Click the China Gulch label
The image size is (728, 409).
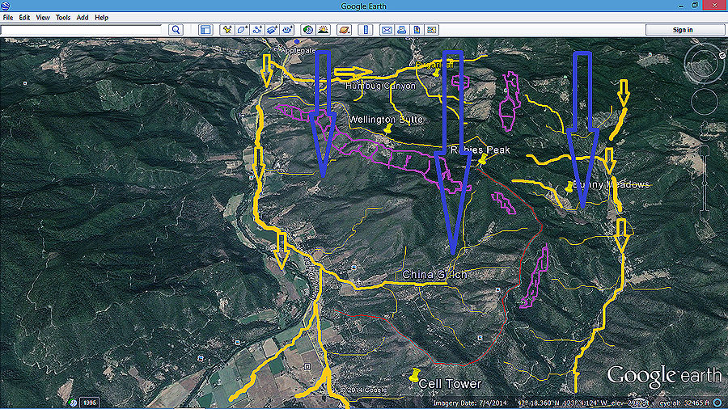434,275
